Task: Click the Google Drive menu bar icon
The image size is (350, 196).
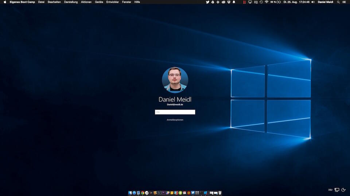Action: pos(213,2)
